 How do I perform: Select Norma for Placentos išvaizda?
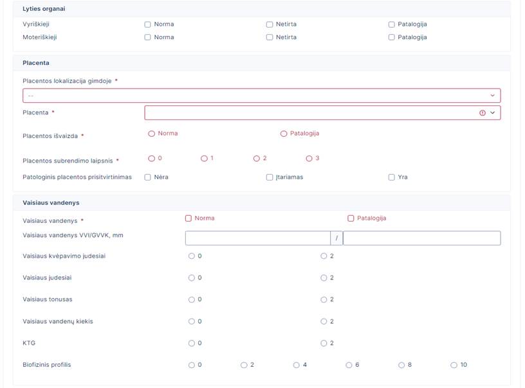pos(152,134)
